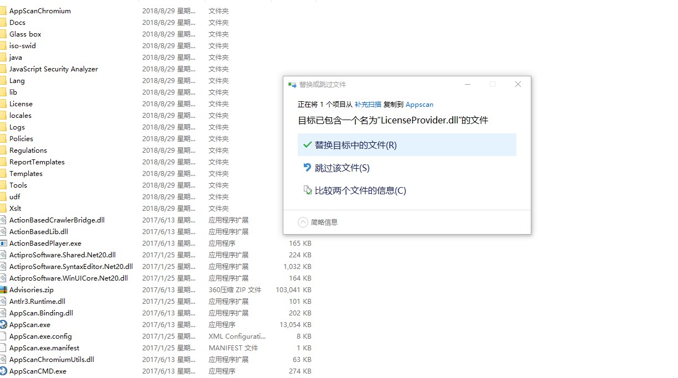Minimize the replace or skip dialog

[x=468, y=84]
